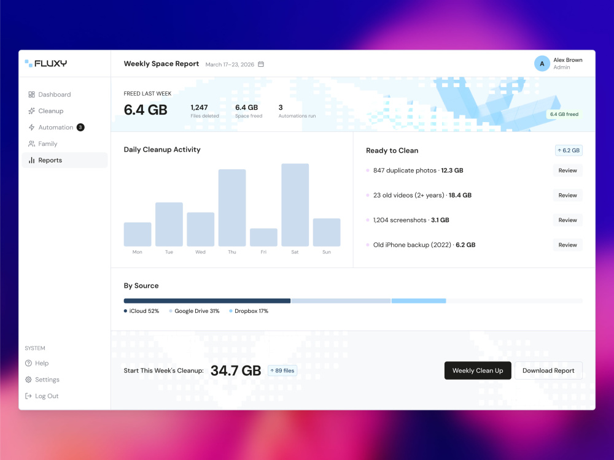Click the Automation lightning bolt icon

(x=31, y=127)
